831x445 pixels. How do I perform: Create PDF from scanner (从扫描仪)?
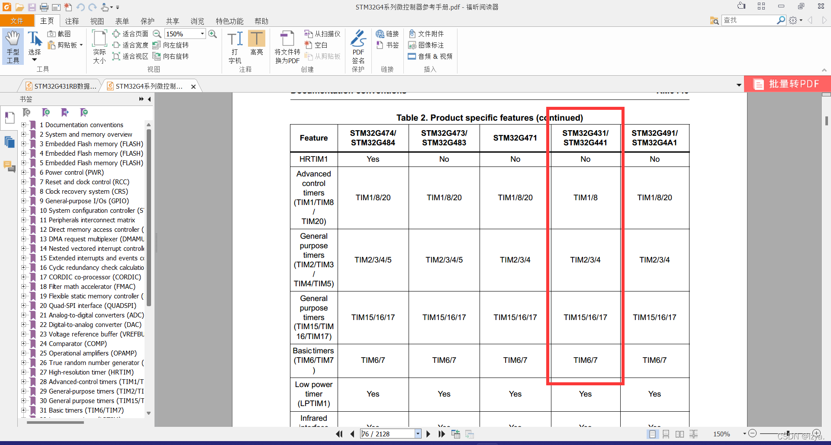322,34
